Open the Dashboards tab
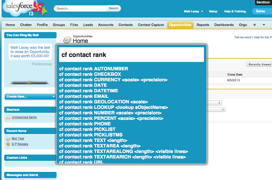The image size is (272, 180). click(x=224, y=25)
